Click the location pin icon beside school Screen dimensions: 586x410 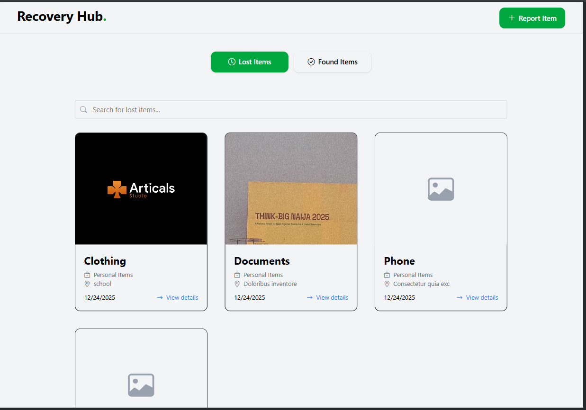(x=87, y=284)
